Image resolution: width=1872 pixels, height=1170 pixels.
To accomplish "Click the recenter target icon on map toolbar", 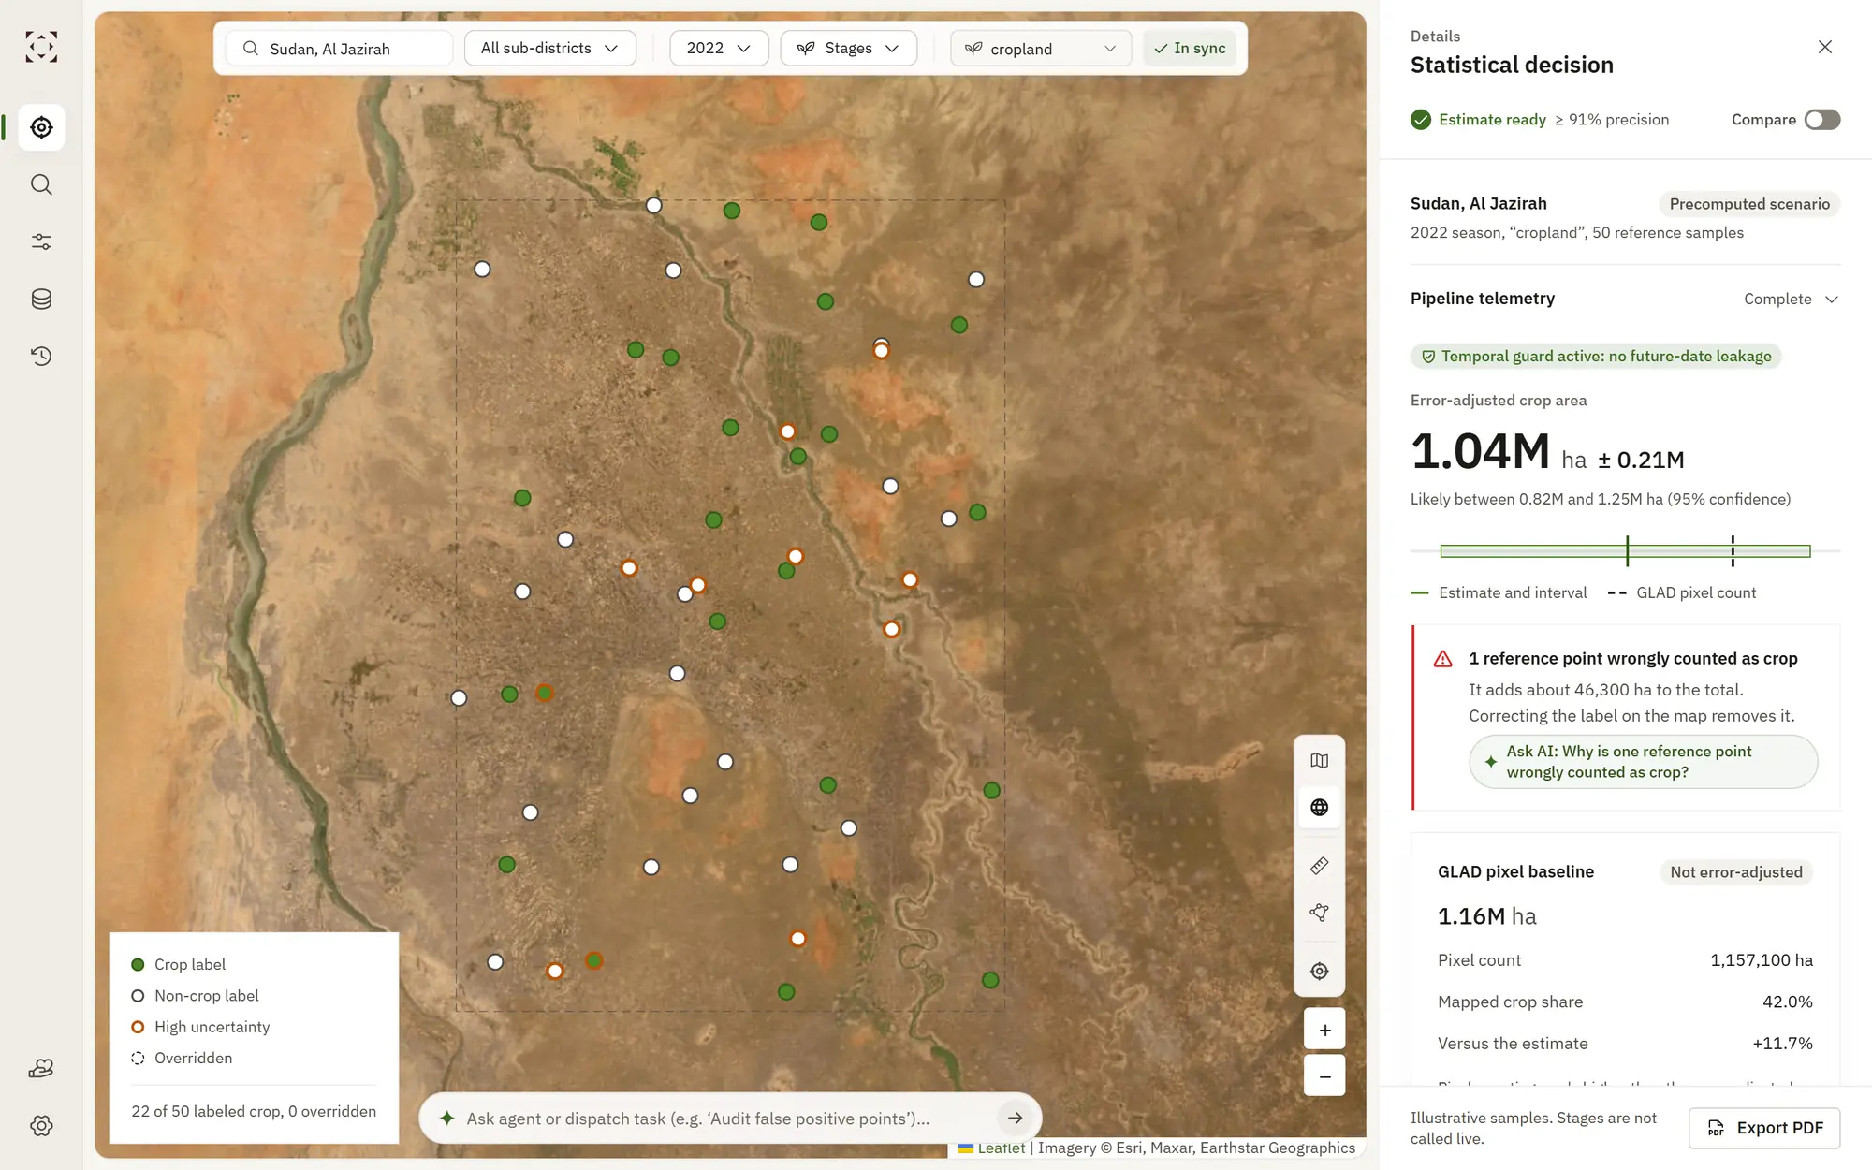I will click(x=1319, y=971).
